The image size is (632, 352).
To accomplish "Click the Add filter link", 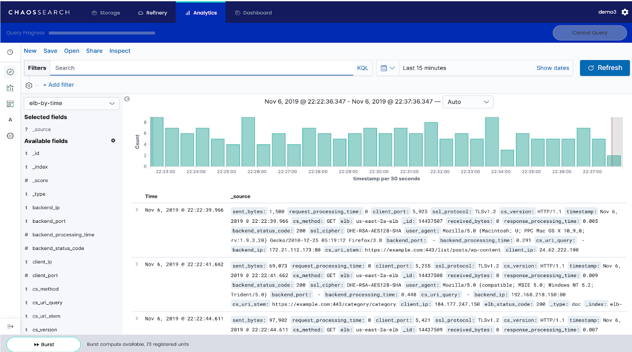I will point(58,85).
